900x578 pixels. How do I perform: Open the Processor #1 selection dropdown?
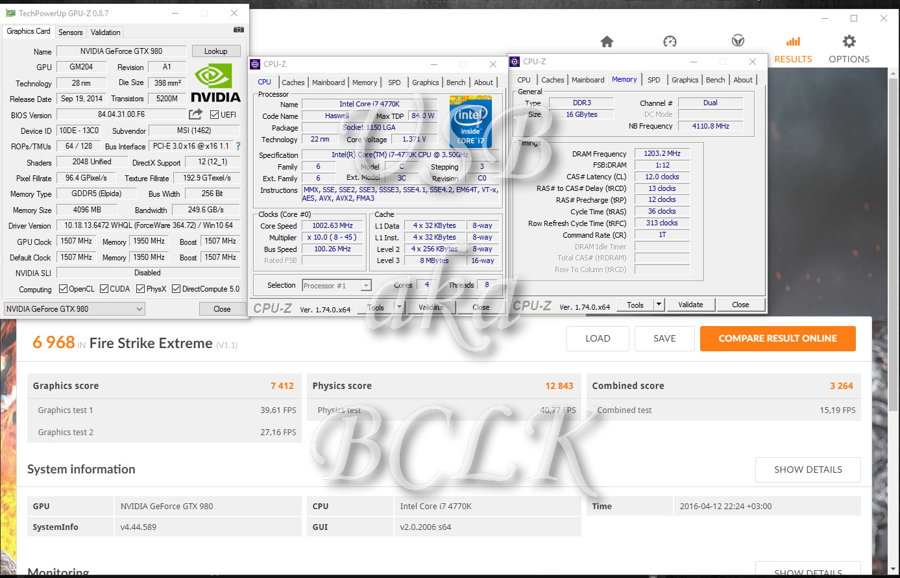(337, 286)
